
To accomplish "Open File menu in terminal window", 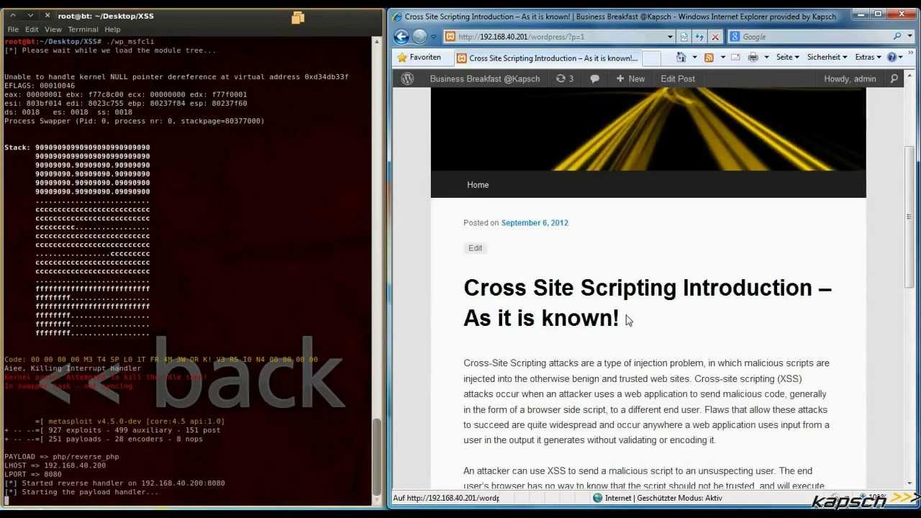I will coord(13,29).
